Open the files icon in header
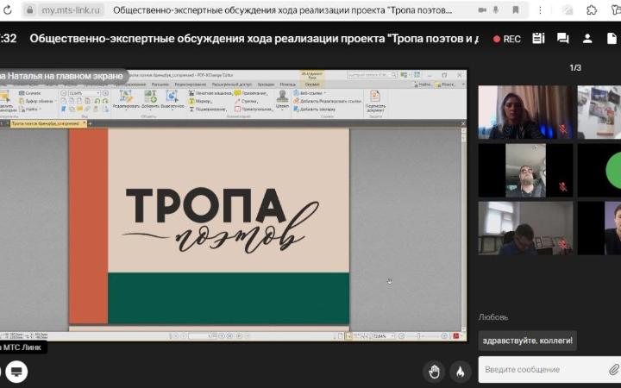This screenshot has width=621, height=388. (x=612, y=39)
